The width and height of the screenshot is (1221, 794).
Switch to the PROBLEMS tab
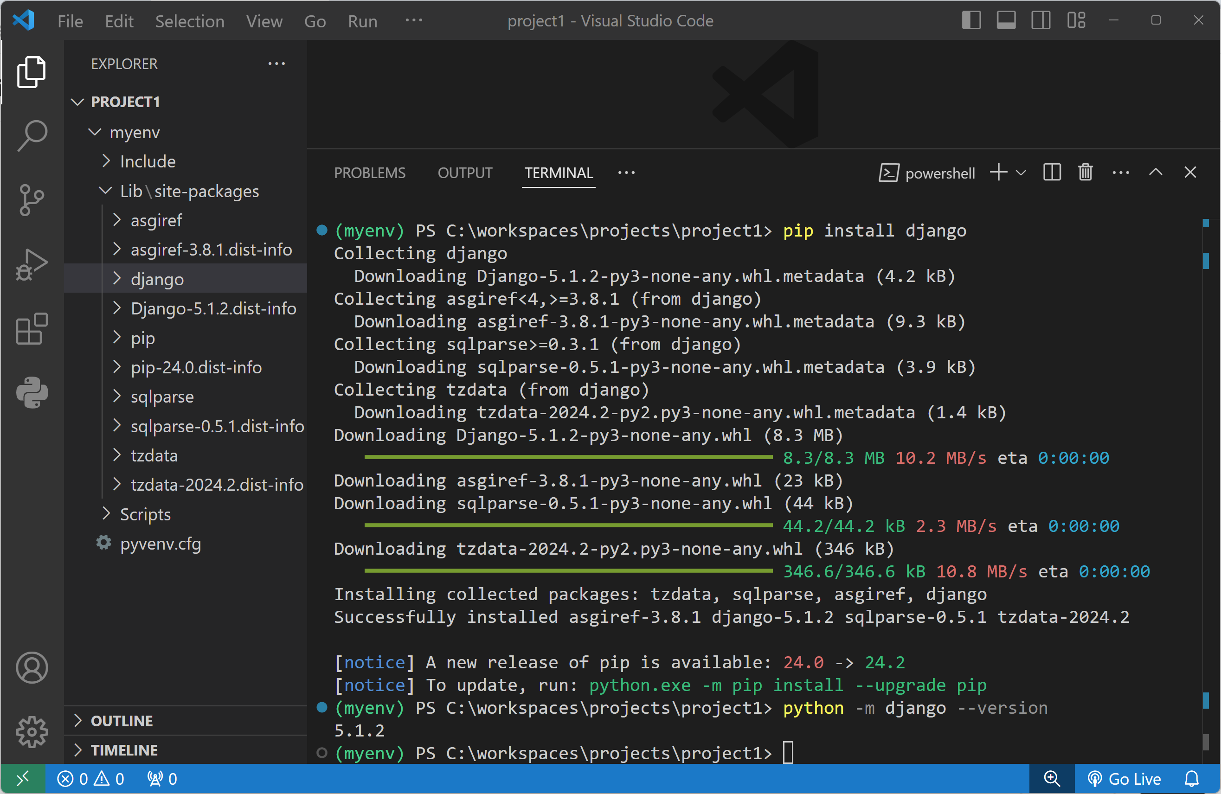pos(369,173)
